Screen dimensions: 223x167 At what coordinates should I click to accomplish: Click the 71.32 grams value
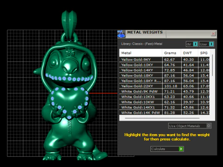coord(170,107)
